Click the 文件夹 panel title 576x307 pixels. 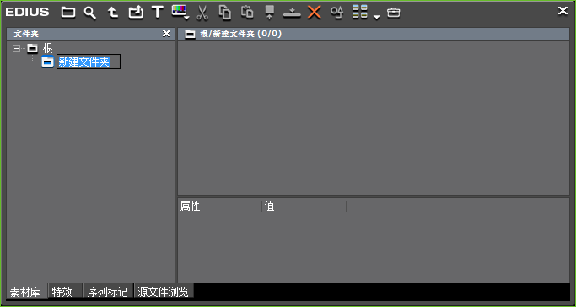tap(26, 34)
